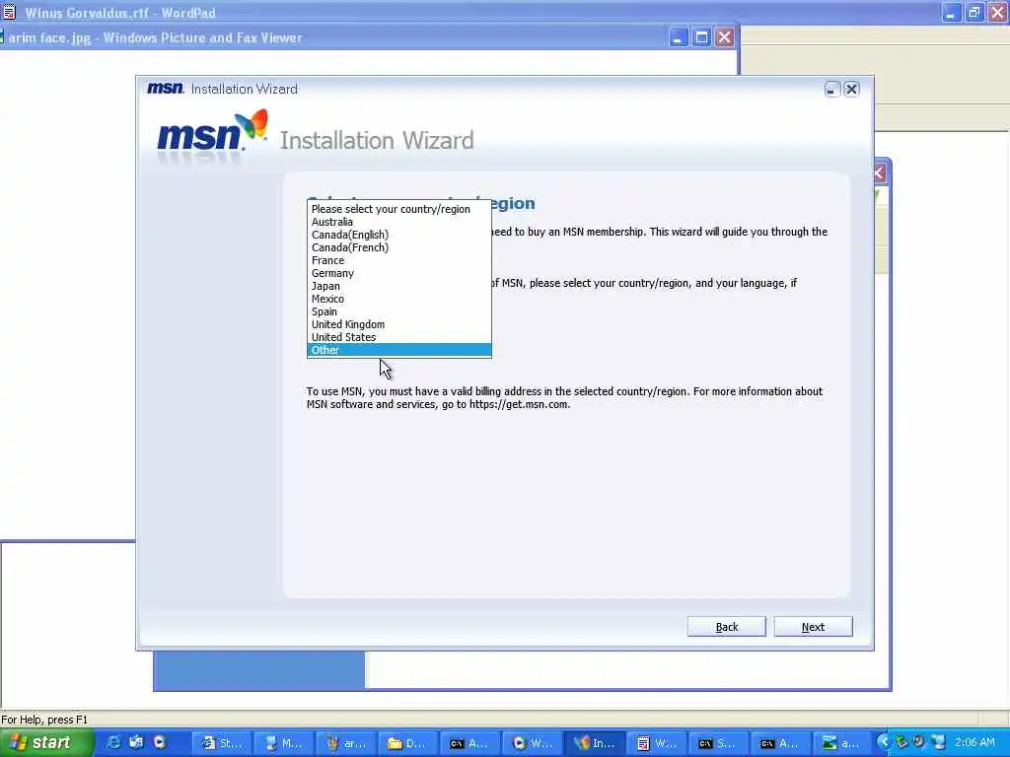1010x757 pixels.
Task: Click Show Desktop icon in Quick Launch
Action: click(136, 743)
